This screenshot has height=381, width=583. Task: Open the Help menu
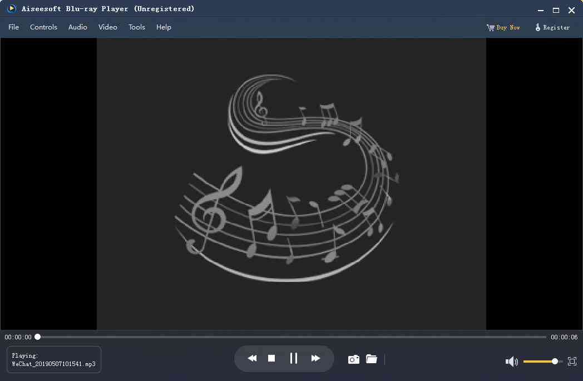(x=164, y=27)
